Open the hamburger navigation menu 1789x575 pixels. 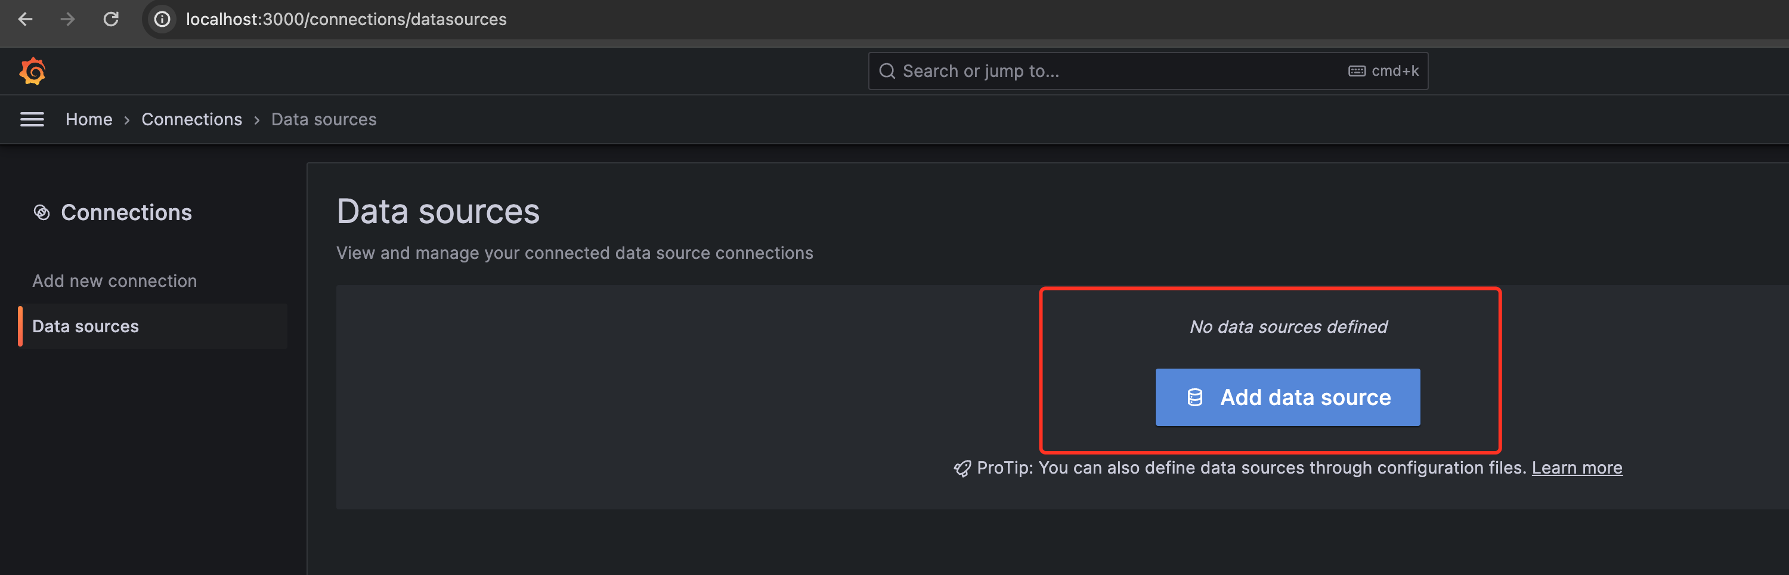pyautogui.click(x=32, y=119)
